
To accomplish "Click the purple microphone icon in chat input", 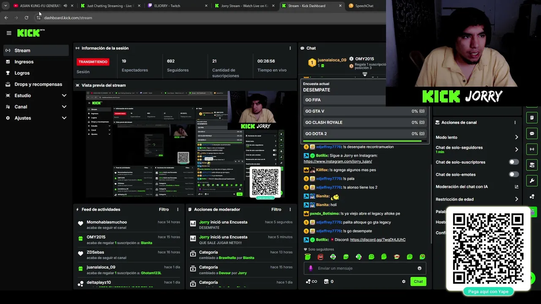I will click(311, 268).
